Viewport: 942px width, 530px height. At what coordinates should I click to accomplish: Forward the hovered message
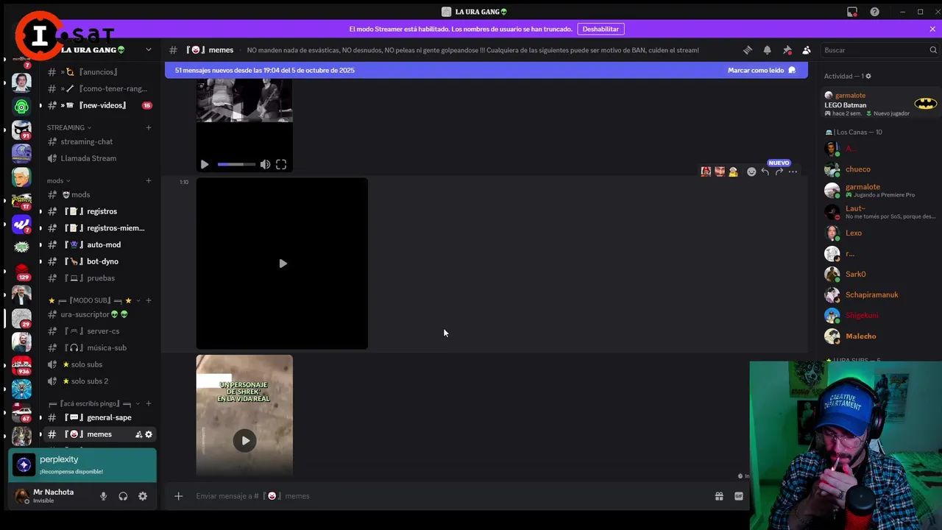point(779,172)
